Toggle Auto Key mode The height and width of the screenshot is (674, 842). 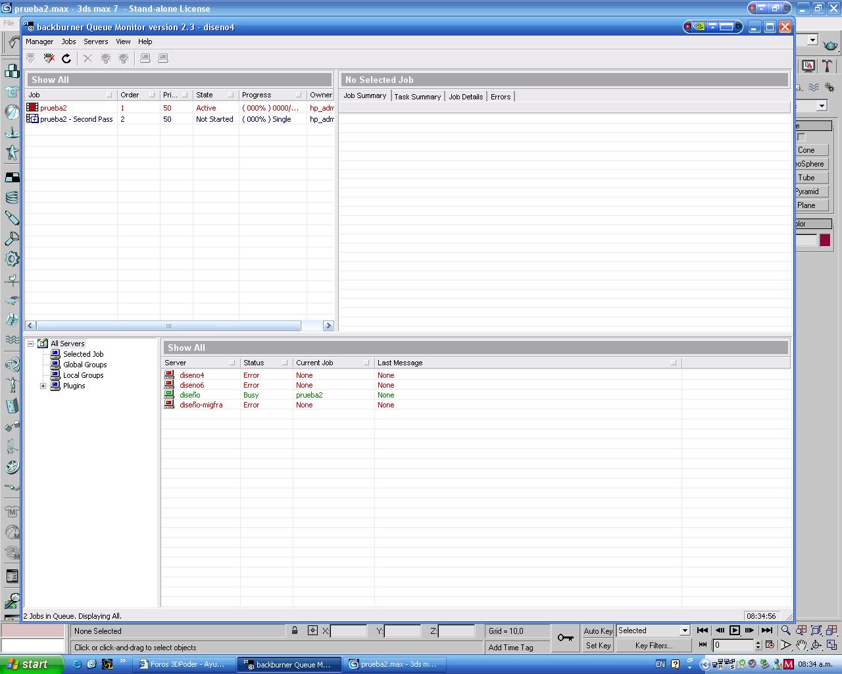tap(598, 631)
